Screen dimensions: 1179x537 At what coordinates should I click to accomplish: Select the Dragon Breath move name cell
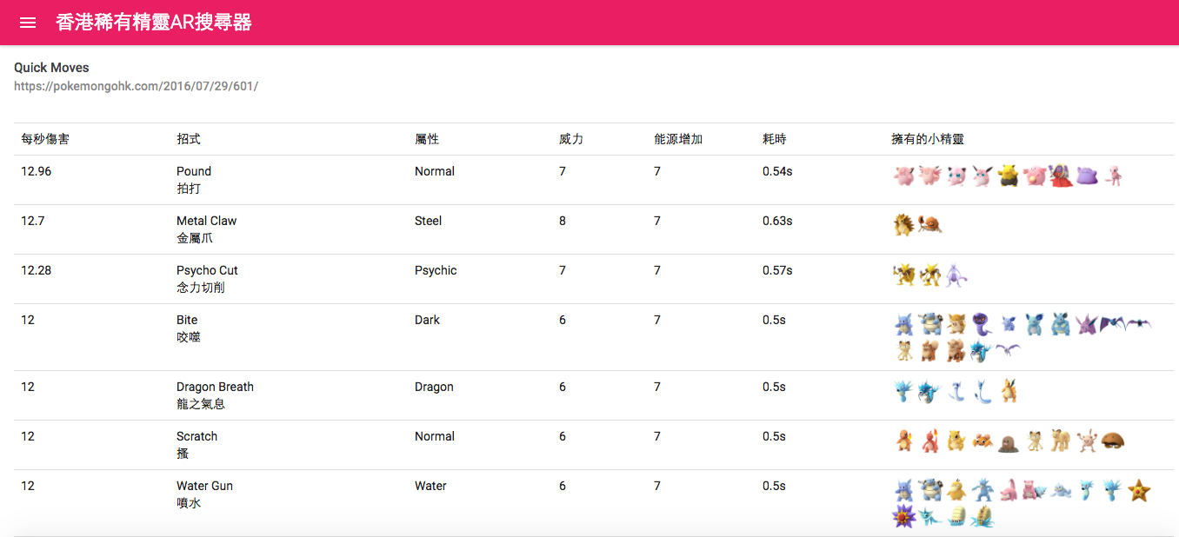click(x=215, y=395)
